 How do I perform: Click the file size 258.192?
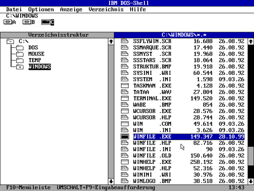coord(201,162)
